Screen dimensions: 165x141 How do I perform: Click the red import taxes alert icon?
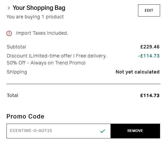(x=9, y=33)
